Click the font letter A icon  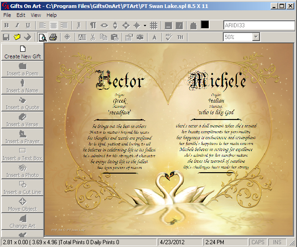(155, 37)
